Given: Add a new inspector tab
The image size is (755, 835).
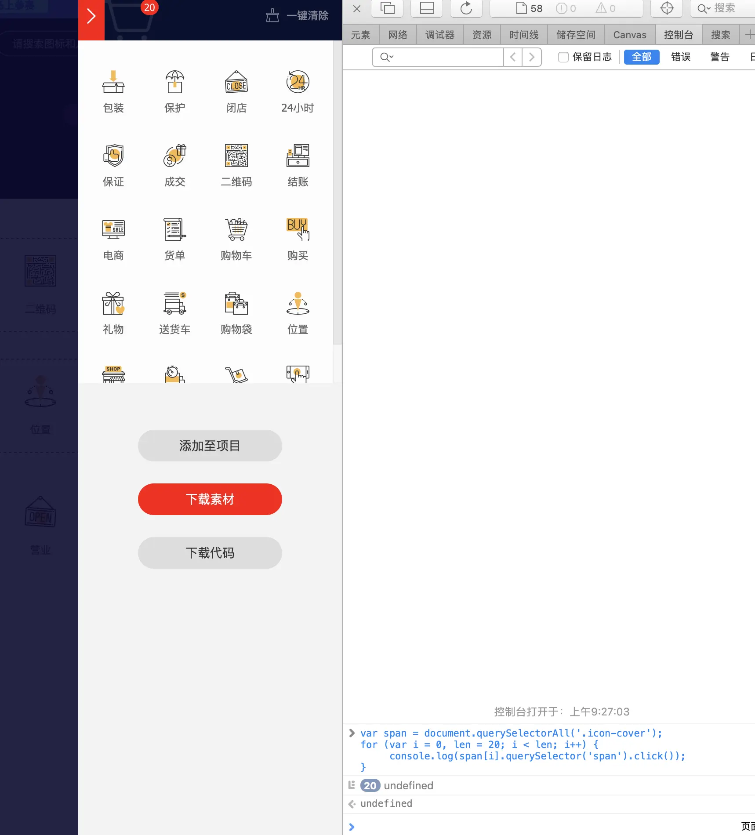Looking at the screenshot, I should (x=749, y=35).
